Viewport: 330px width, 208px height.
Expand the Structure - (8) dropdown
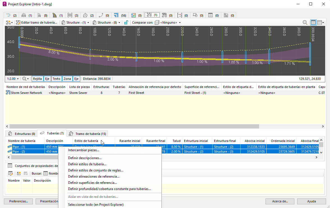107,22
